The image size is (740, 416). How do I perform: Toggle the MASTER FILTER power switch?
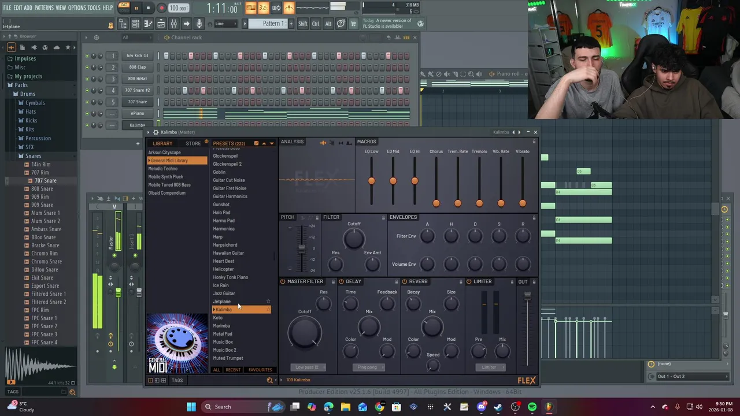[283, 282]
